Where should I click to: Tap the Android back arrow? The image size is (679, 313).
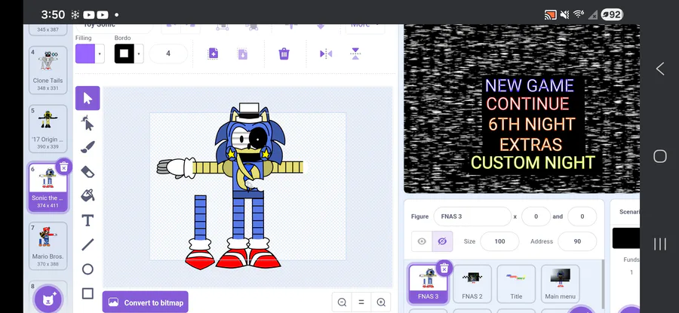tap(660, 69)
